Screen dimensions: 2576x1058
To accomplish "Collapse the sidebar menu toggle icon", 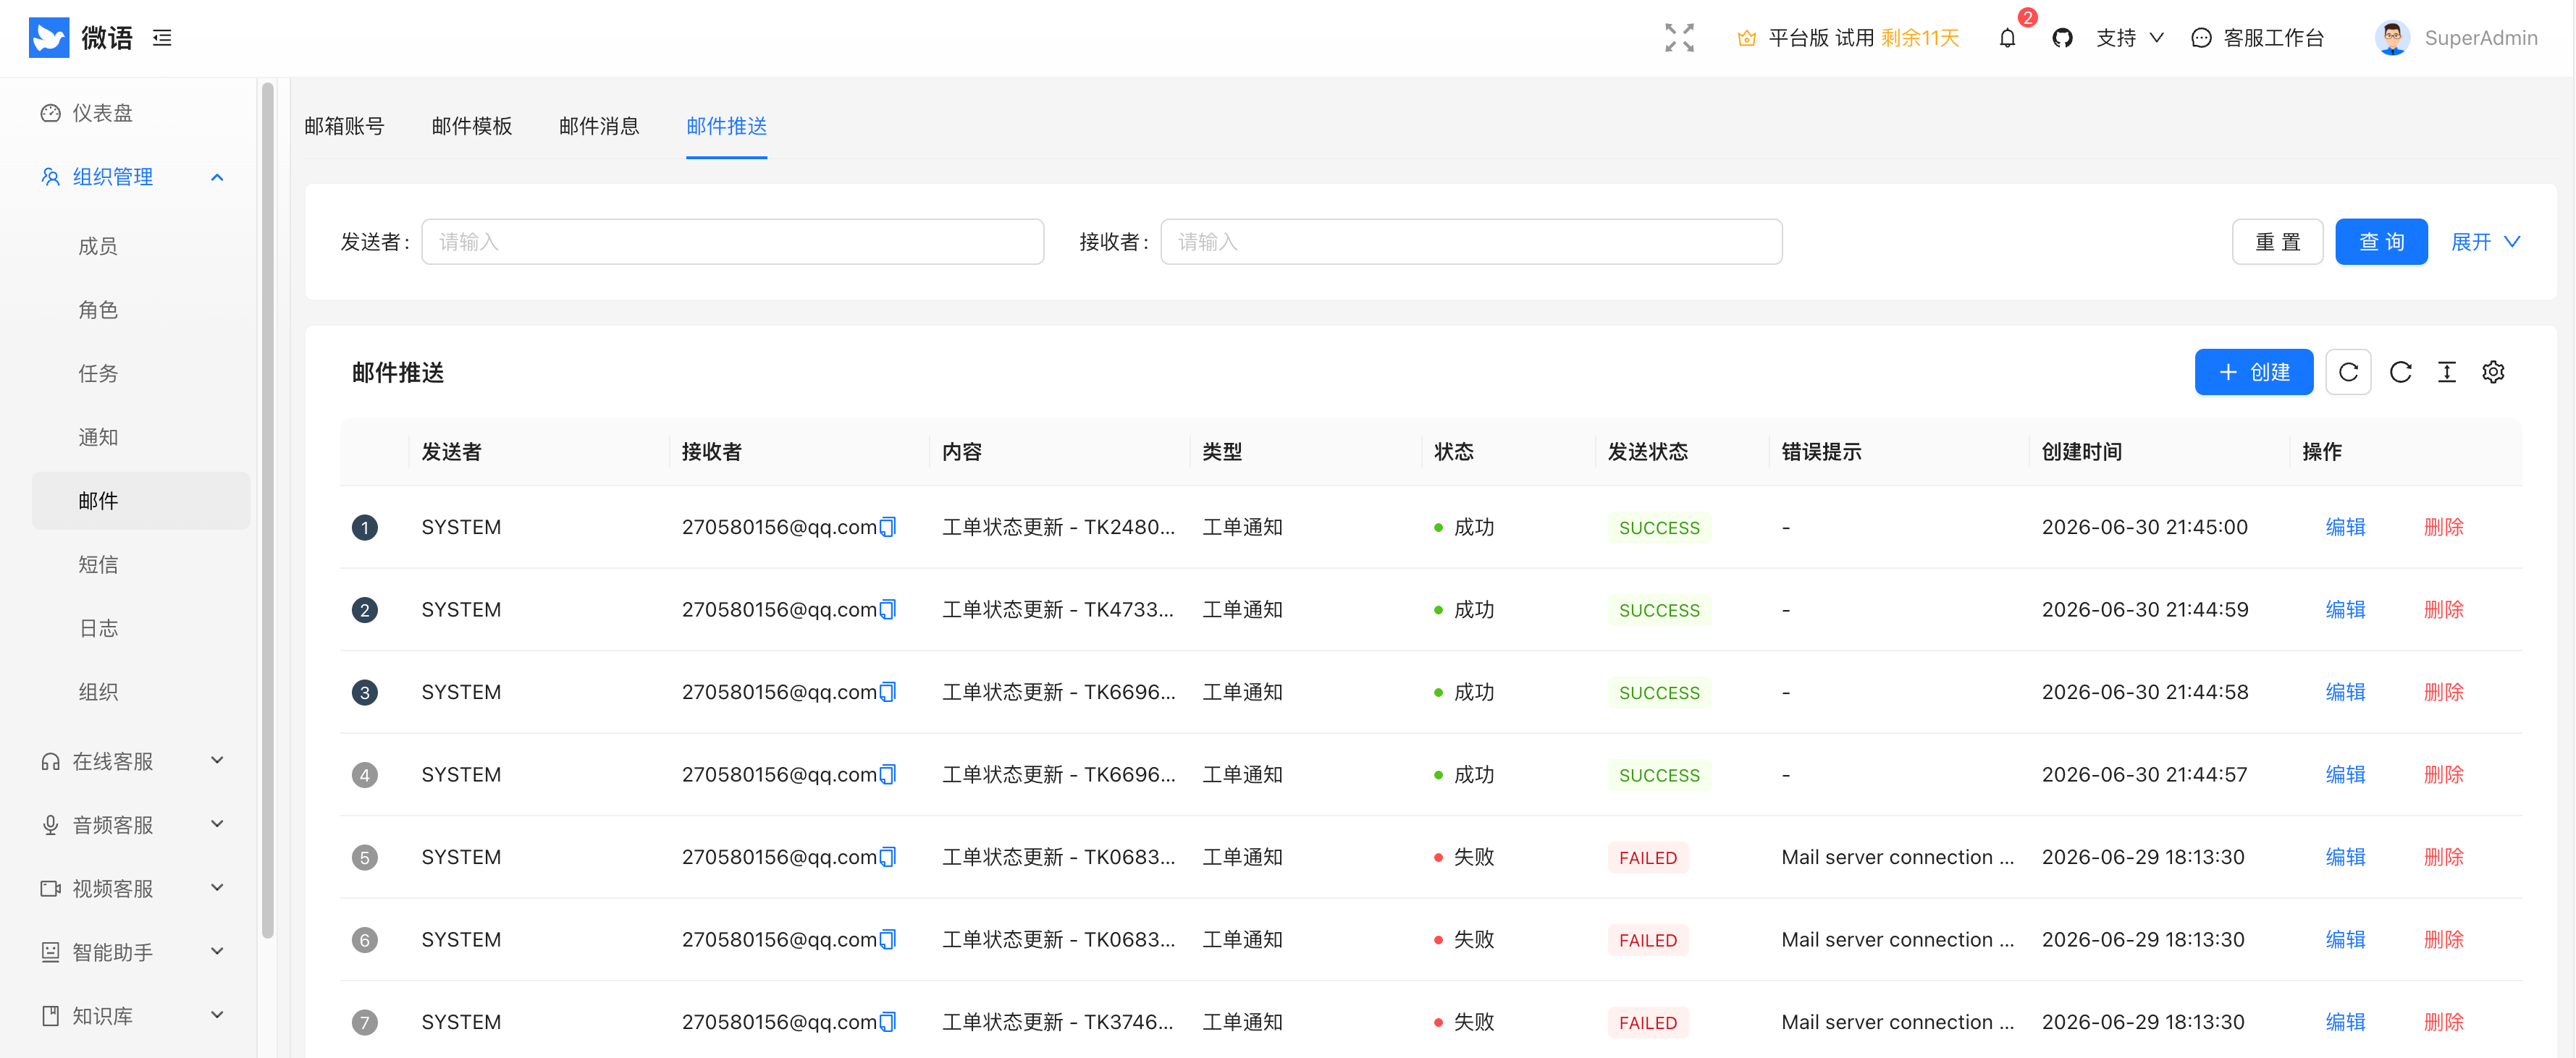I will [x=162, y=38].
